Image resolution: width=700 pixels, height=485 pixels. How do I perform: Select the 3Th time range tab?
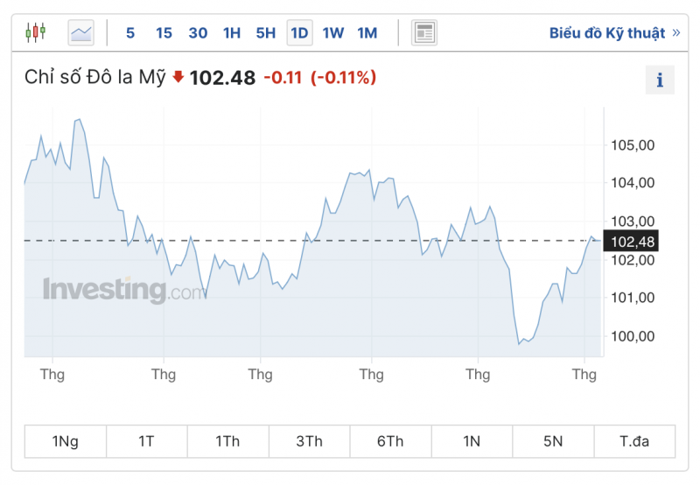310,441
